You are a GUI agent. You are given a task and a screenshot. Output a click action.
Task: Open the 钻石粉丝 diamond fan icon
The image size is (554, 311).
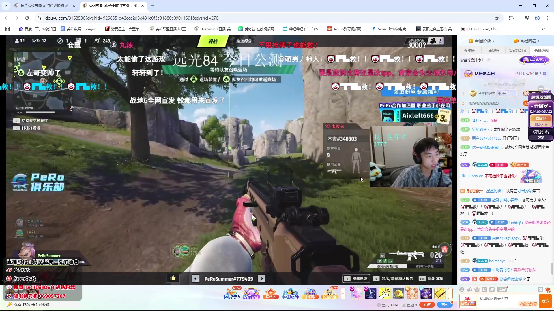click(x=251, y=293)
